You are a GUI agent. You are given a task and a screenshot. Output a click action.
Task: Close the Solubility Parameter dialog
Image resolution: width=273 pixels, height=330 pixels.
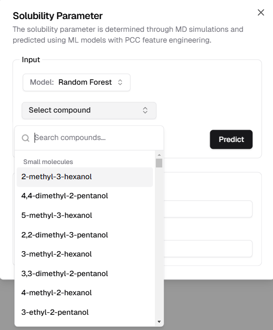[261, 12]
